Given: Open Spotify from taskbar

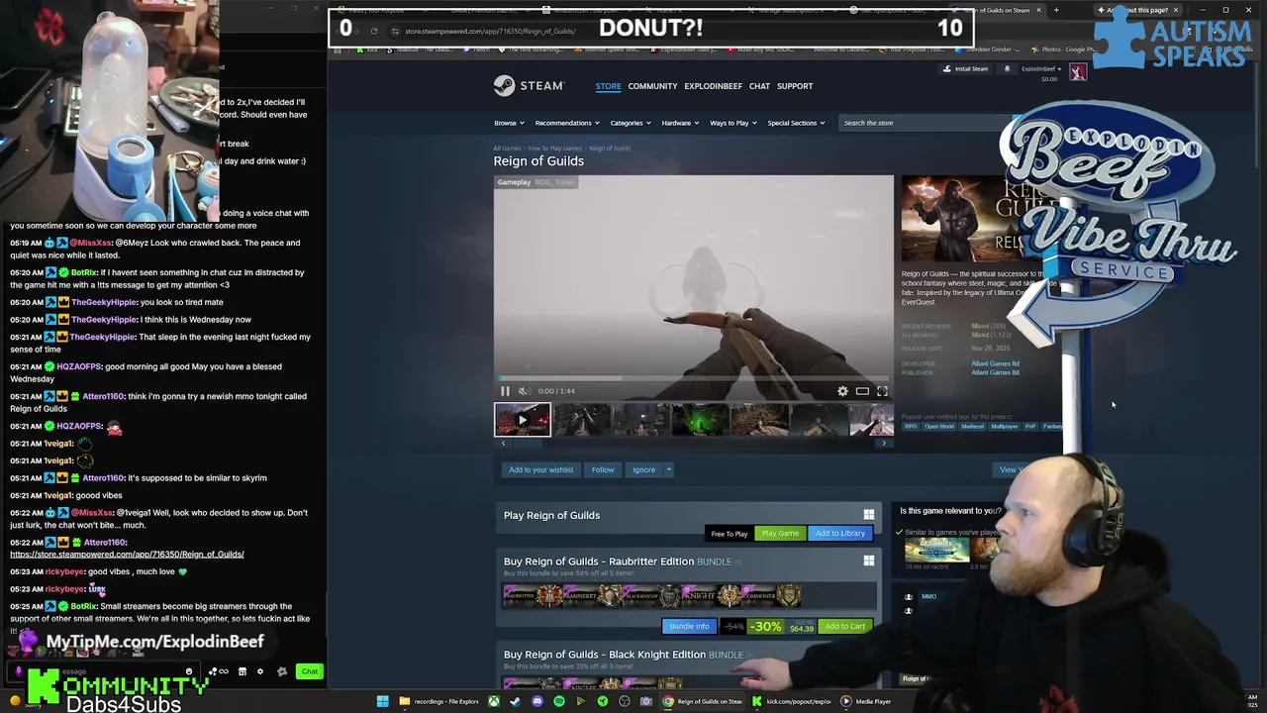Looking at the screenshot, I should (x=559, y=701).
